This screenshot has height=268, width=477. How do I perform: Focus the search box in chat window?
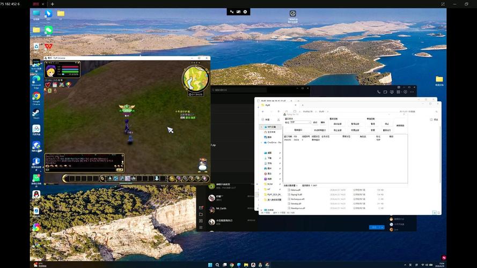[x=239, y=90]
